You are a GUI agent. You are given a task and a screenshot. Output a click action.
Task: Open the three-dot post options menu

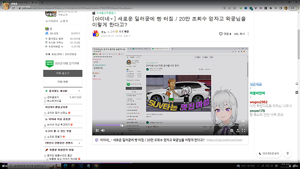[248, 34]
